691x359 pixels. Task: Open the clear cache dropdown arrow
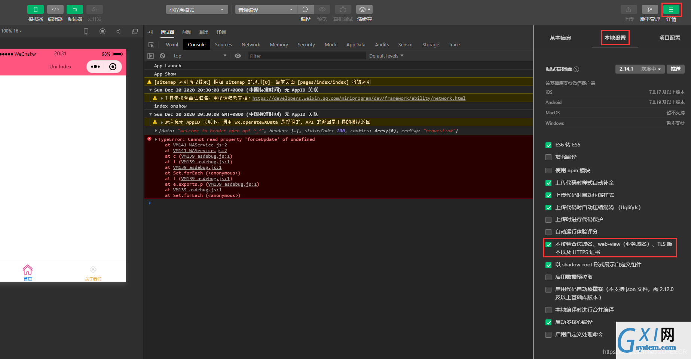pos(369,9)
